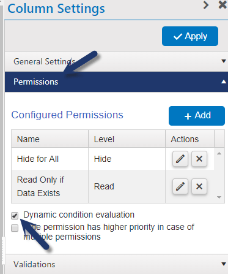Sort by the Level column header
The height and width of the screenshot is (274, 228).
pos(127,139)
